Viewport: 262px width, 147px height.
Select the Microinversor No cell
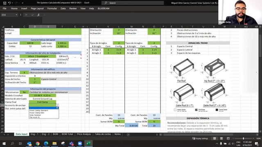pos(24,92)
